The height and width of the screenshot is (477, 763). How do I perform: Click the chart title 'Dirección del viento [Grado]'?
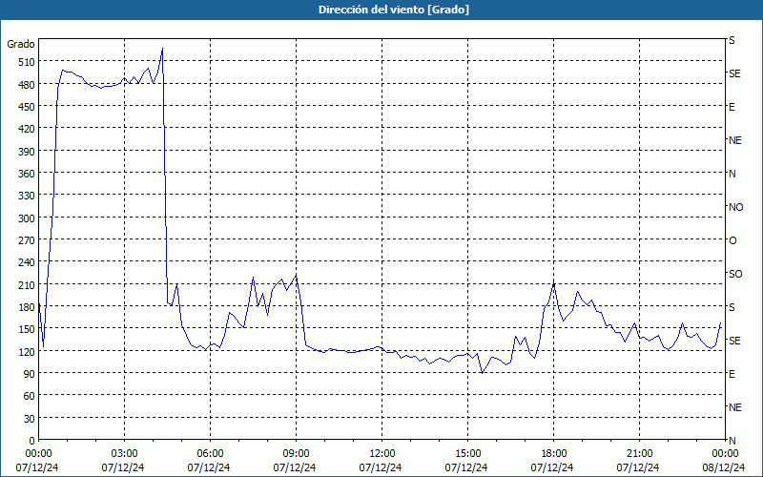[394, 10]
